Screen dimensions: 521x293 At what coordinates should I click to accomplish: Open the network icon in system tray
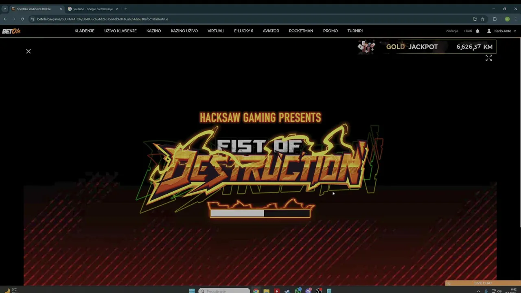click(x=494, y=291)
